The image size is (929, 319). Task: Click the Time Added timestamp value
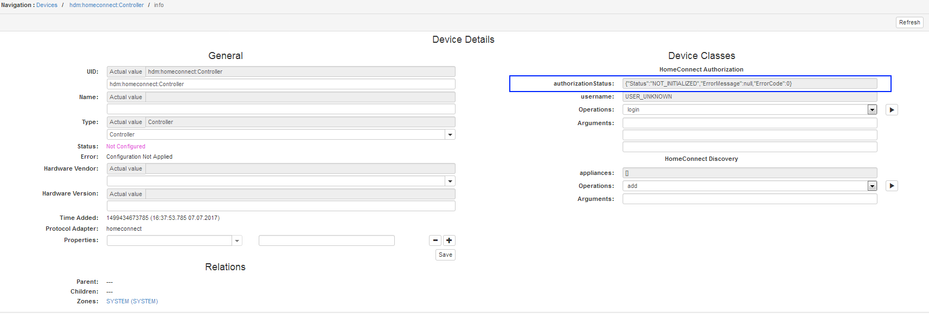[163, 218]
